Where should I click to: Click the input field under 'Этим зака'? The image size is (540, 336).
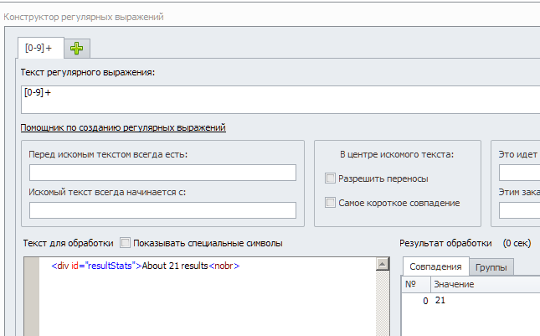[x=519, y=209]
